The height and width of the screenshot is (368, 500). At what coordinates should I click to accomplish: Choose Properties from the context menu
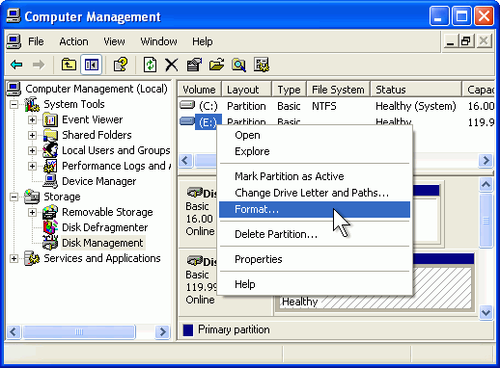click(x=315, y=259)
